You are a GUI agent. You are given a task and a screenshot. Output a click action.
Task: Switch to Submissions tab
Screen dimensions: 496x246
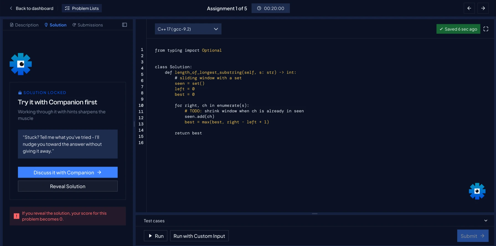(x=87, y=25)
